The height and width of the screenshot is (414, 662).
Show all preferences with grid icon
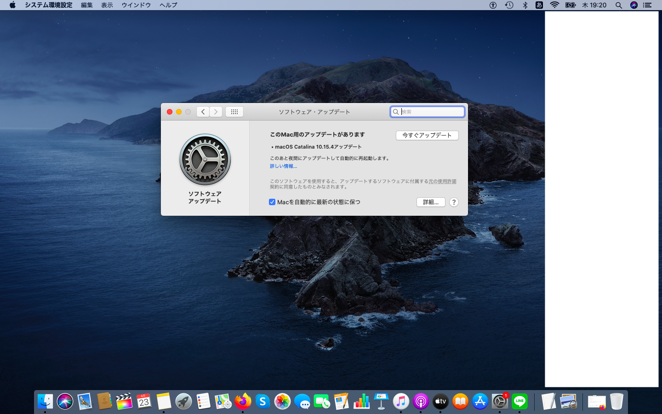234,112
